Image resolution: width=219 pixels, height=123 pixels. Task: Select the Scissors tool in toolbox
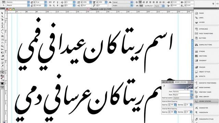2,49
